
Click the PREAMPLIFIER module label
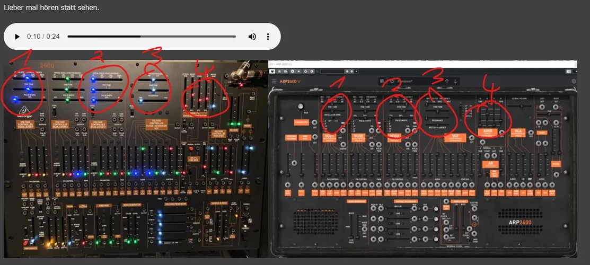click(302, 122)
